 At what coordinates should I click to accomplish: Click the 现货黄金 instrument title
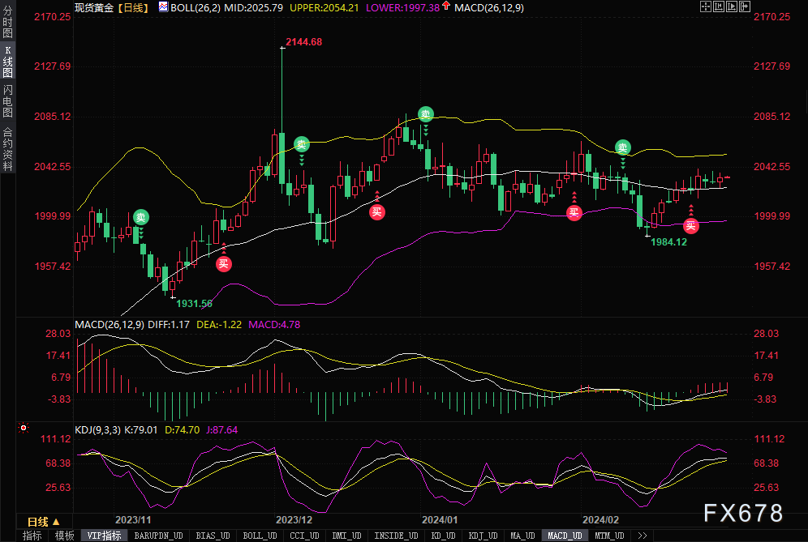94,7
